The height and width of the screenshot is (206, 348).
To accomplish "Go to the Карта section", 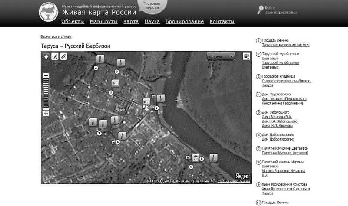I will 131,22.
